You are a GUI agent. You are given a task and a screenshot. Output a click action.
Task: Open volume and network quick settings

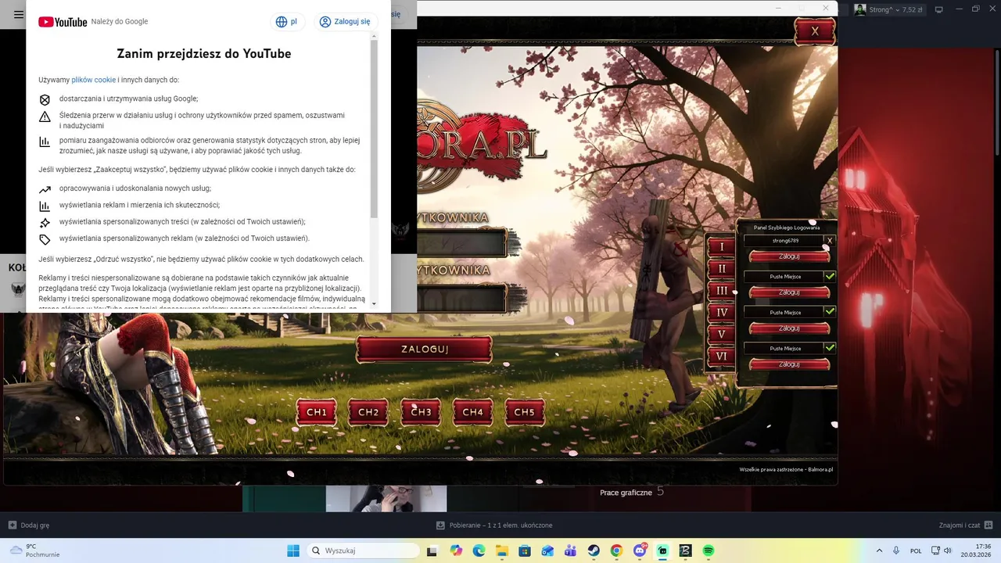(x=942, y=550)
